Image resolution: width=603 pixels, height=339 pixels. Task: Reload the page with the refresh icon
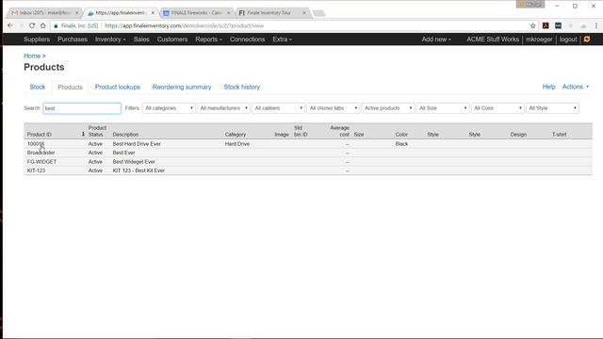pyautogui.click(x=32, y=25)
